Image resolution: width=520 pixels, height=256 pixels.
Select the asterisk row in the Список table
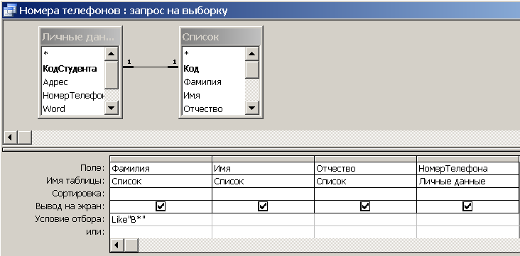[x=185, y=54]
